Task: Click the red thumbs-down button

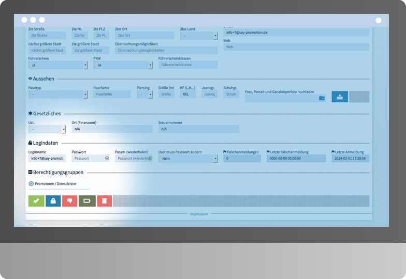Action: click(x=69, y=201)
